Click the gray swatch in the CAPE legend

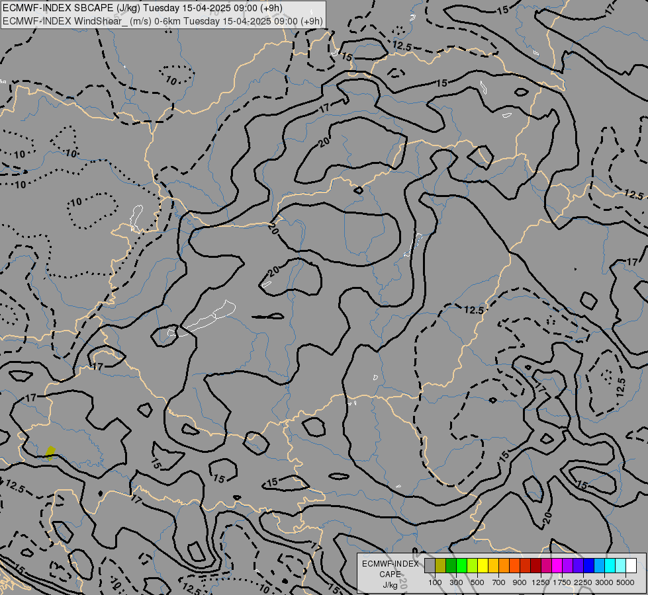[430, 566]
